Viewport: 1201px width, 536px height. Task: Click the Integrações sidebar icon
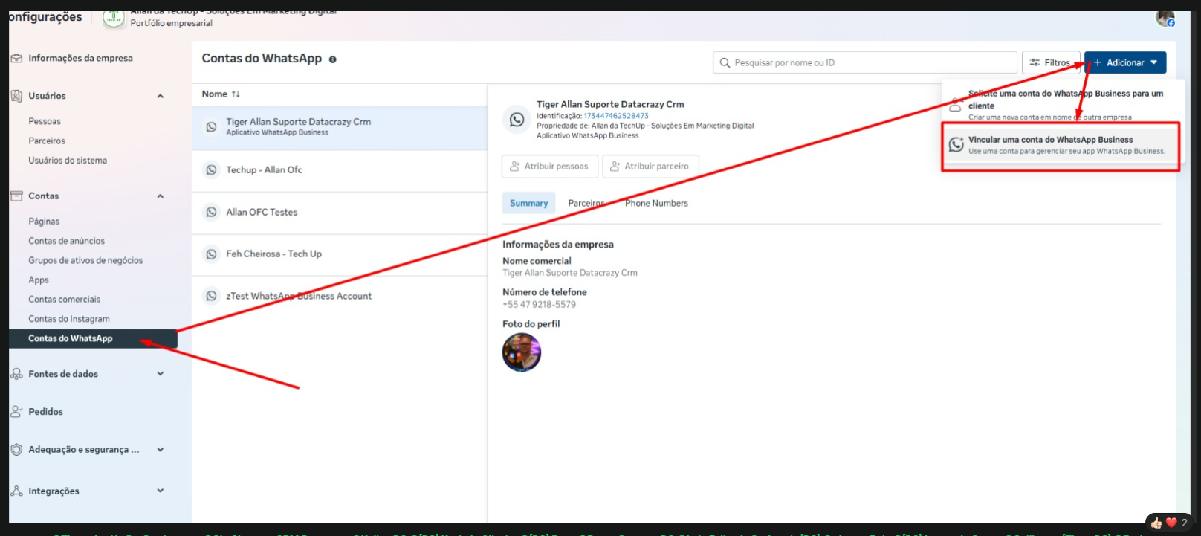(x=16, y=491)
